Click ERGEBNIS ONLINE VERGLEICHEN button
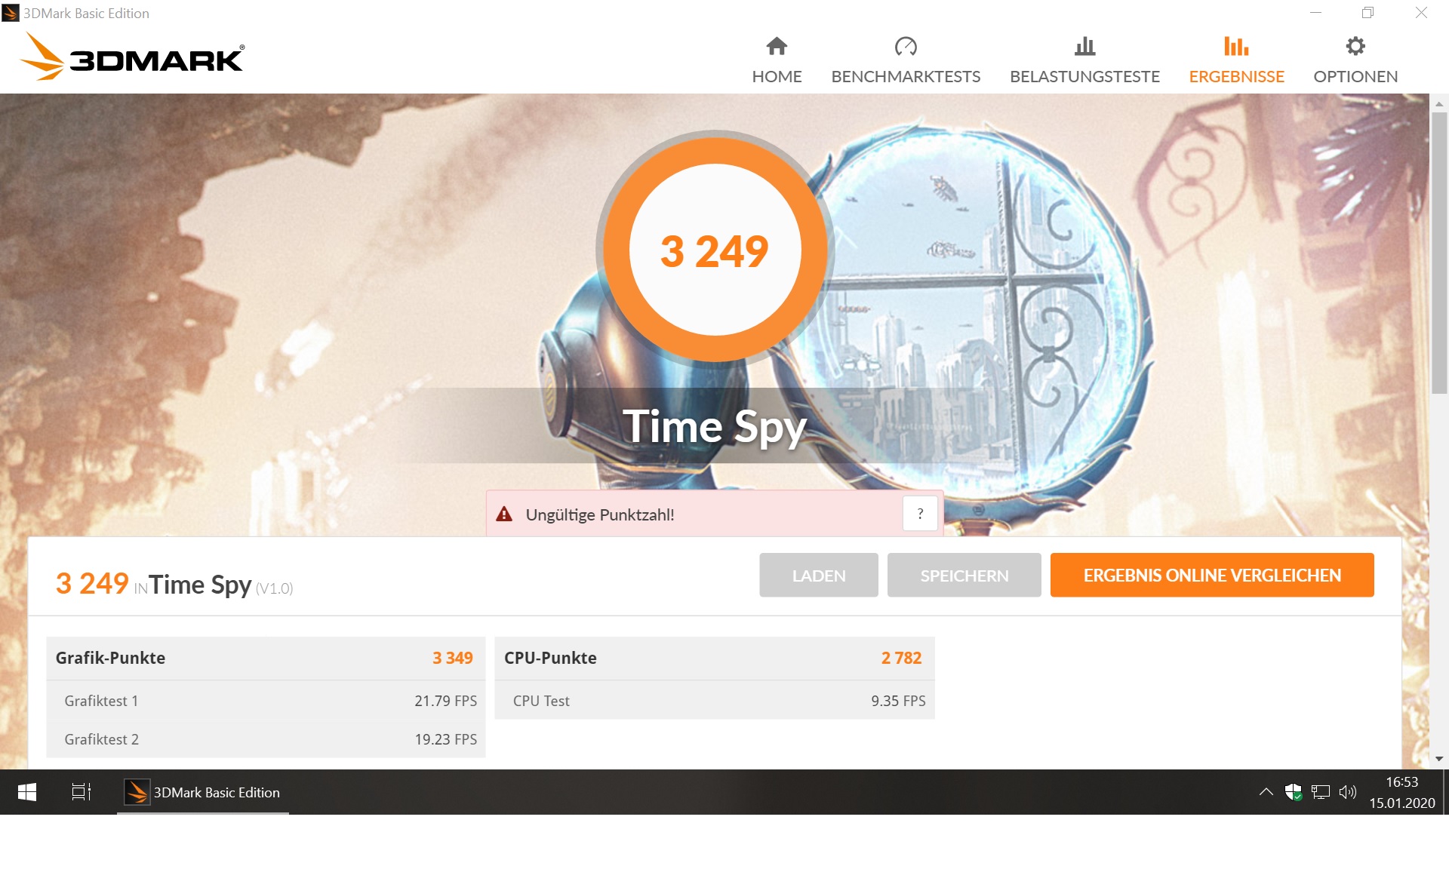Viewport: 1449px width, 869px height. [1212, 576]
